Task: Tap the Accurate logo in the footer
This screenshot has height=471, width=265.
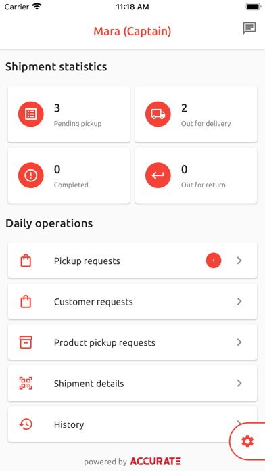Action: point(155,461)
